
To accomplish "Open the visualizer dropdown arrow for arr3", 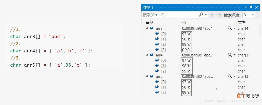I will tap(234, 28).
